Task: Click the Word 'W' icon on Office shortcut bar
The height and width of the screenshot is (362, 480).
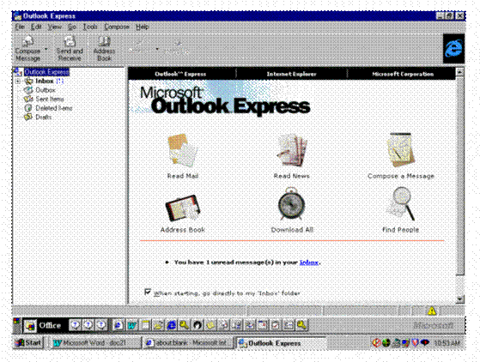Action: 131,326
